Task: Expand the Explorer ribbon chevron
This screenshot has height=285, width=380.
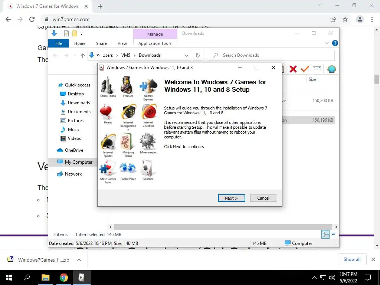Action: tap(327, 43)
